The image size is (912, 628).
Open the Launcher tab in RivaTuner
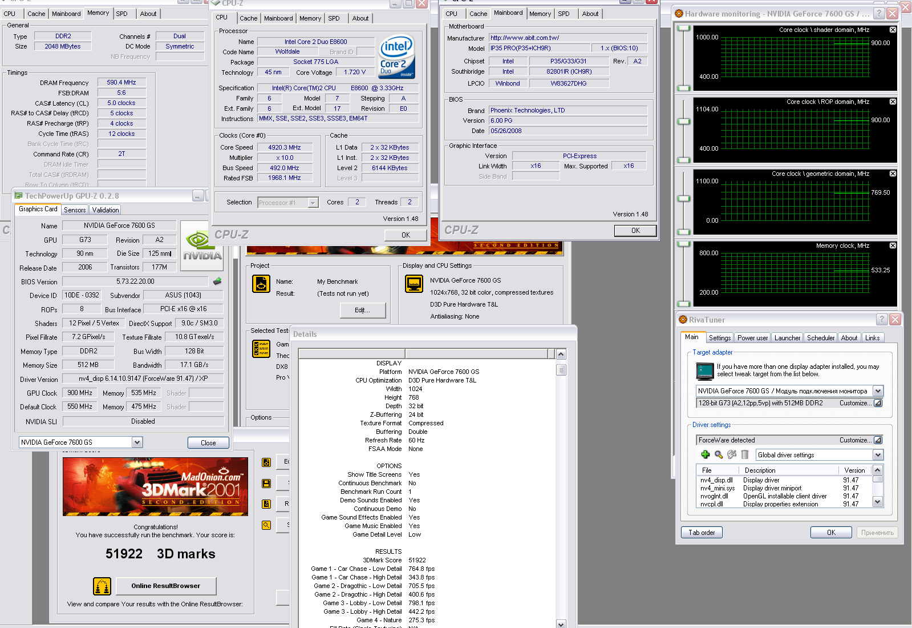coord(787,338)
